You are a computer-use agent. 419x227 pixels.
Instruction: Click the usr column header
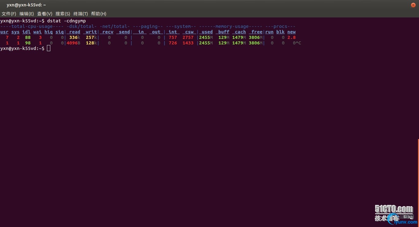pos(4,32)
